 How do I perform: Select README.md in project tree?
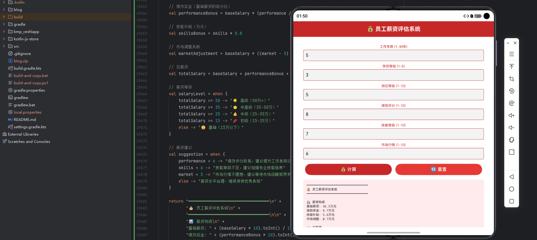click(25, 119)
